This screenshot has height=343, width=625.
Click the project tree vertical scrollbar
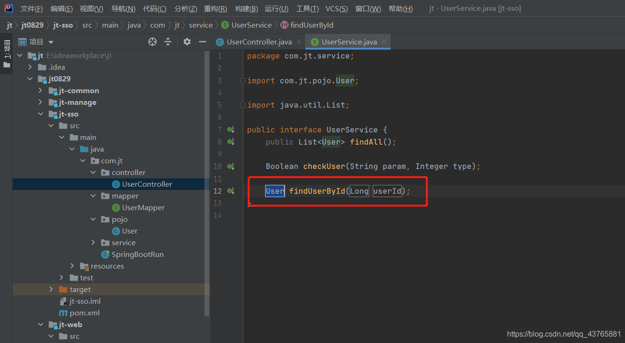coord(207,182)
